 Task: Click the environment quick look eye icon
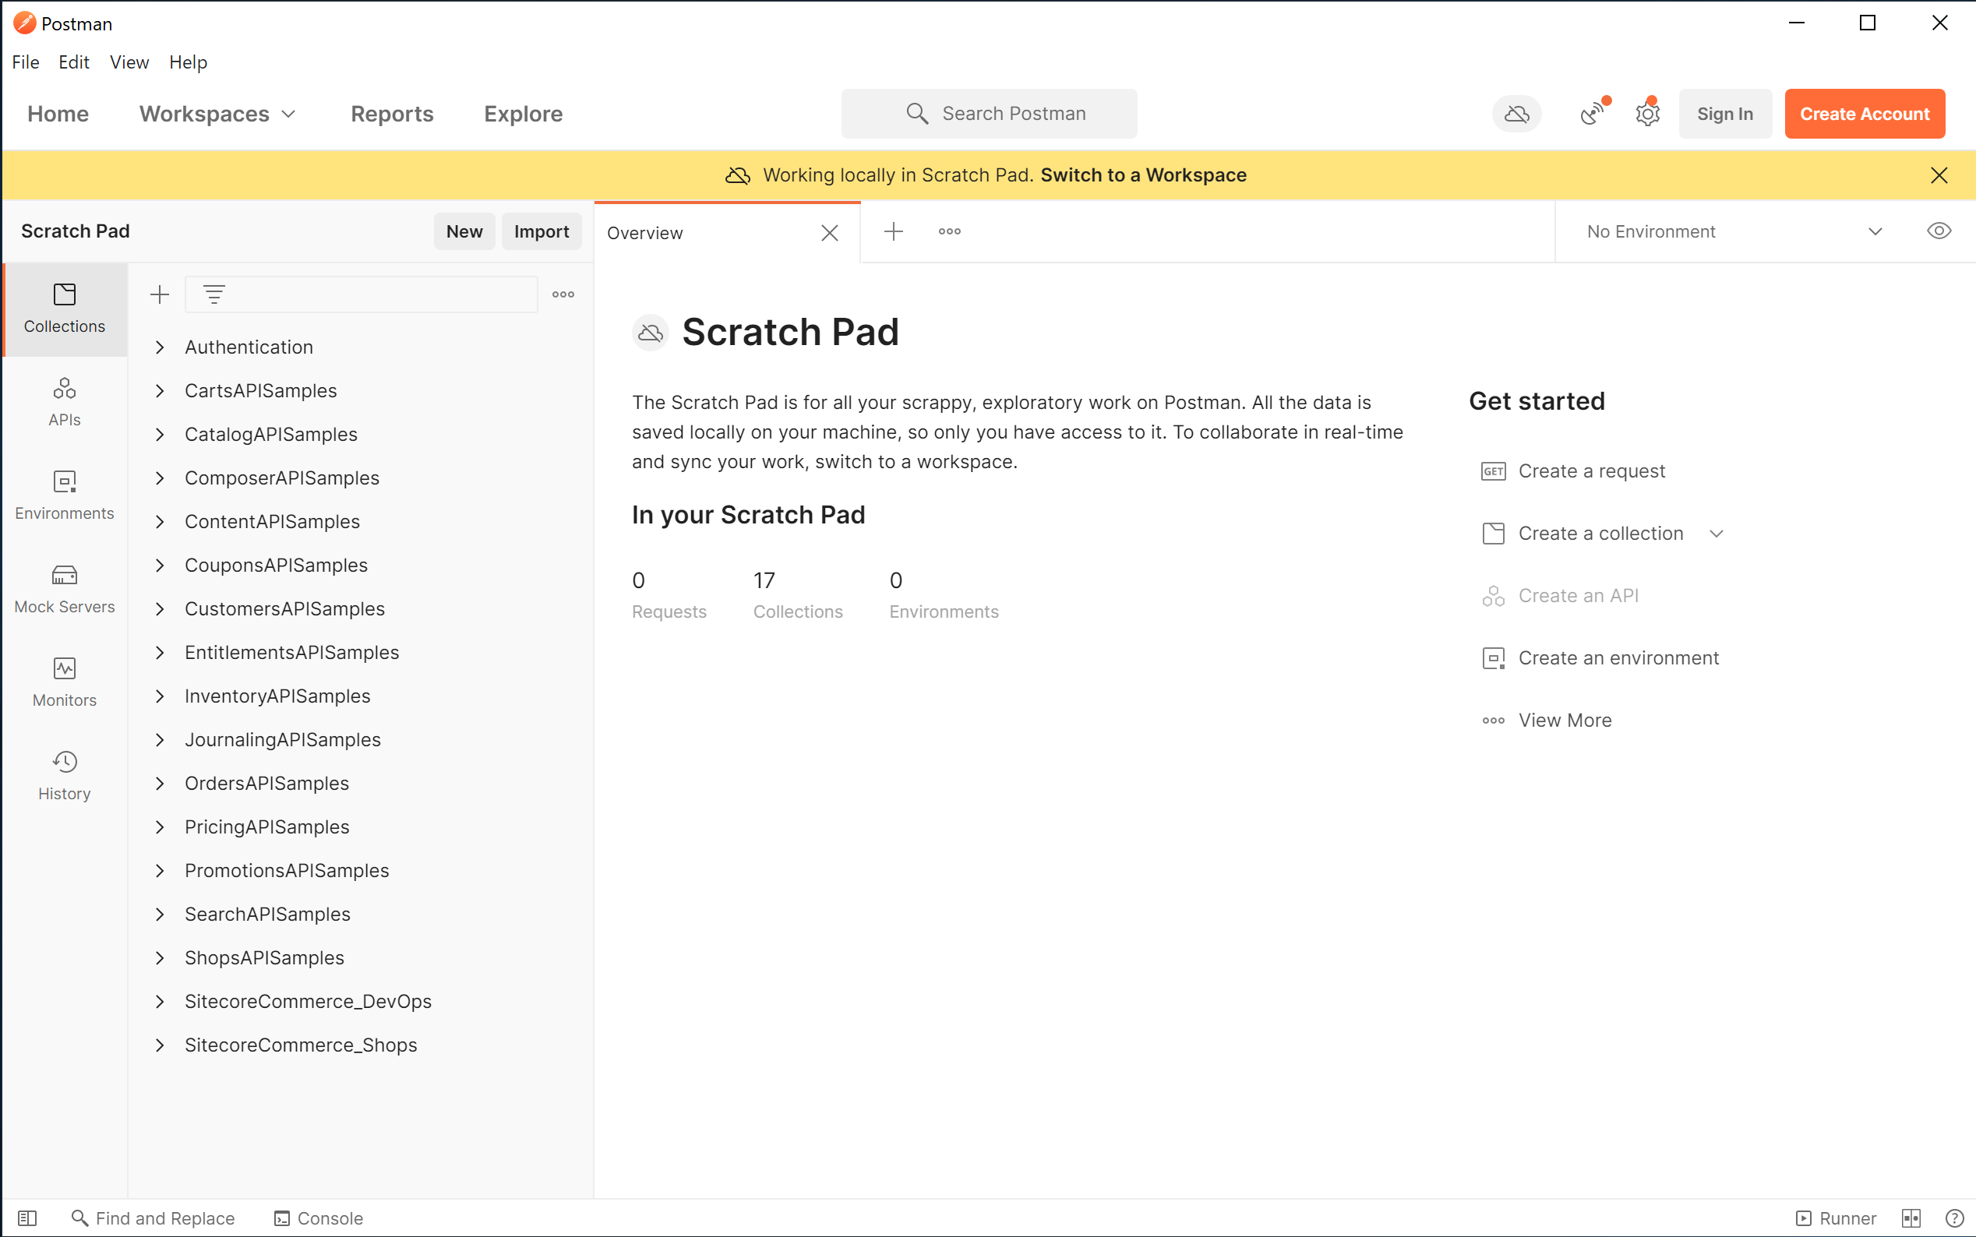[1939, 231]
